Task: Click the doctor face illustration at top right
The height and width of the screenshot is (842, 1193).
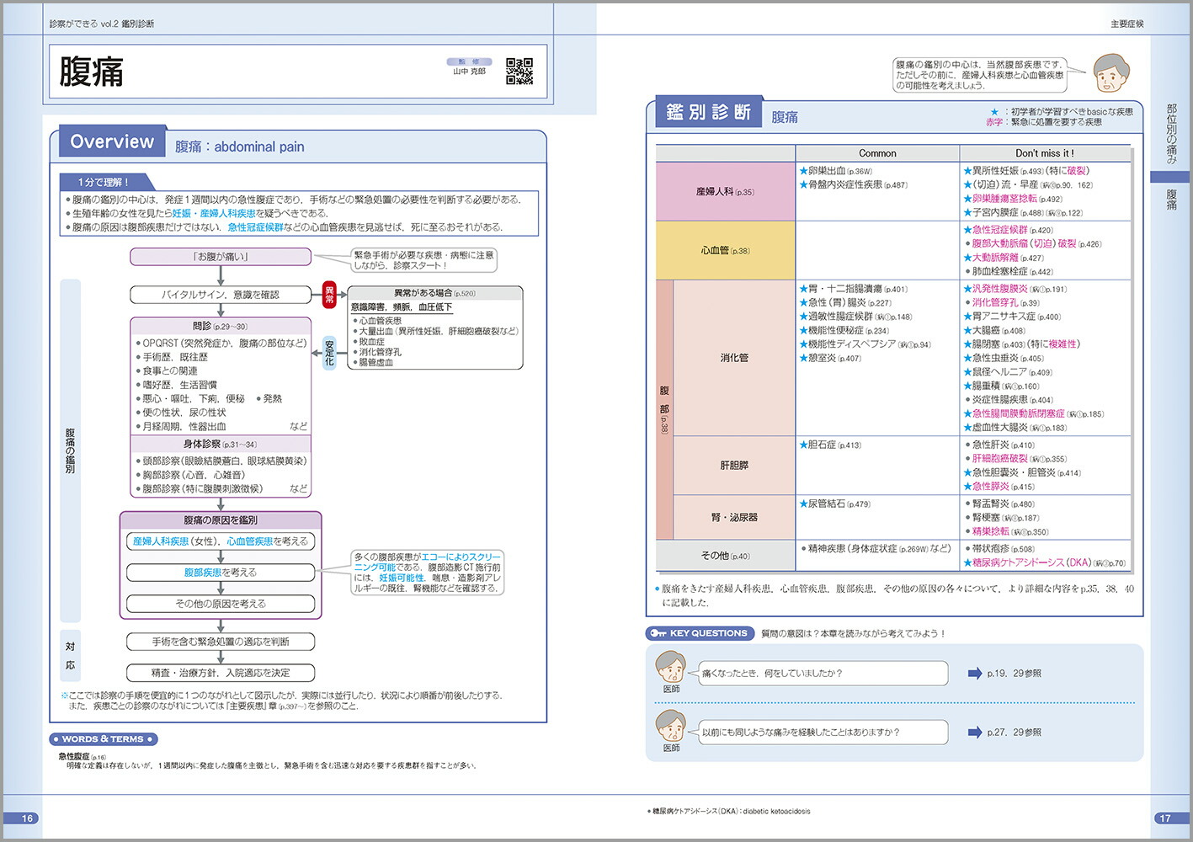Action: tap(1111, 74)
